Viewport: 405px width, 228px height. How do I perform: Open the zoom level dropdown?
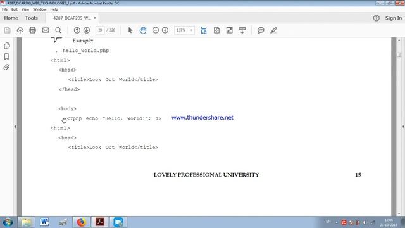(x=191, y=30)
